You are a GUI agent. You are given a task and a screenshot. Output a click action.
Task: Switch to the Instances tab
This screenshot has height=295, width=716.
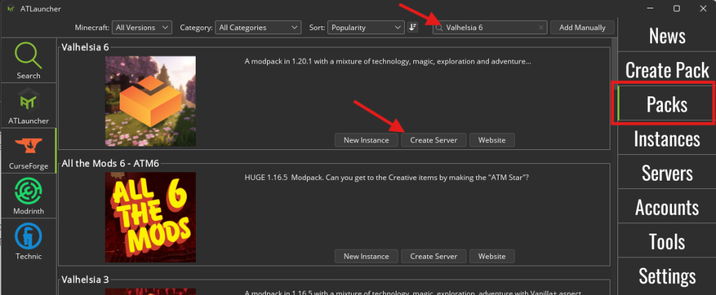point(666,138)
